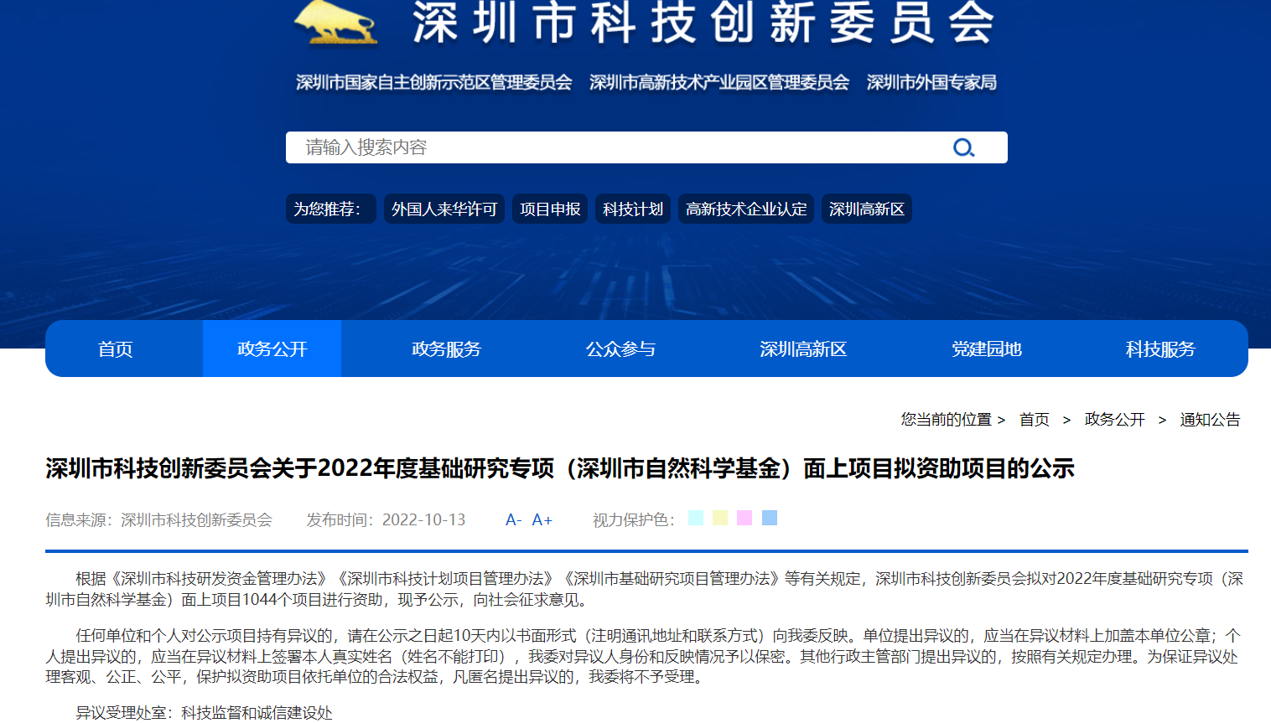Open the 高新技术企业认定 recommended tag

(x=746, y=209)
